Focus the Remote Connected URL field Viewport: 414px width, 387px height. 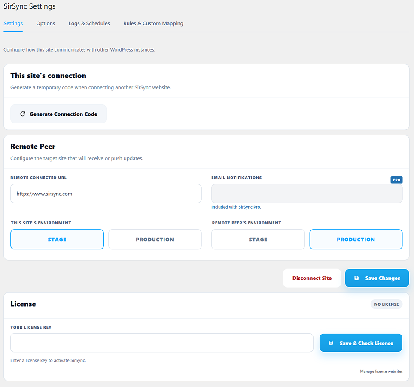point(106,193)
